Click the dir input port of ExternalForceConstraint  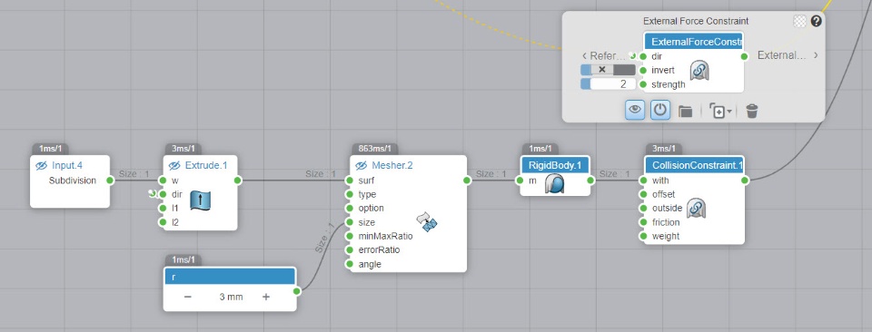click(643, 56)
